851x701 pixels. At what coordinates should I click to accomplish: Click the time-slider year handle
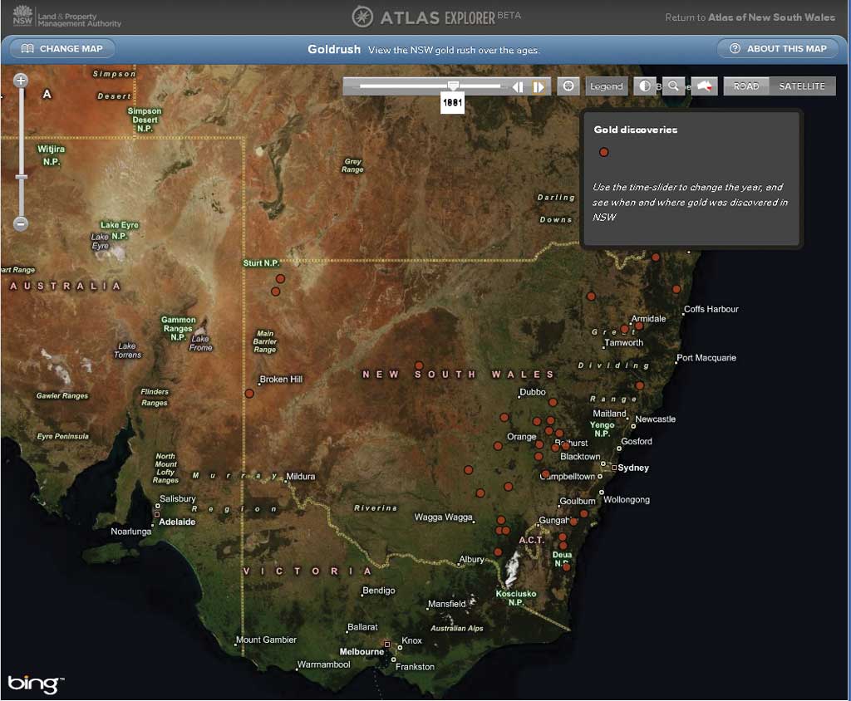pyautogui.click(x=453, y=86)
